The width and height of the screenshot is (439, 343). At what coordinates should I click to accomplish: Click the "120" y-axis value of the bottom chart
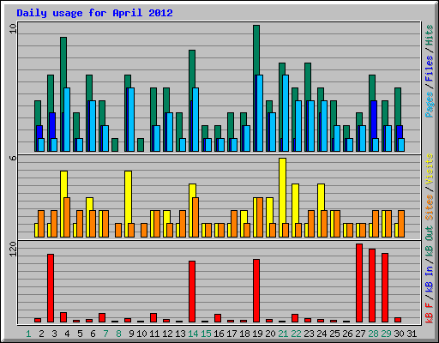pyautogui.click(x=13, y=249)
